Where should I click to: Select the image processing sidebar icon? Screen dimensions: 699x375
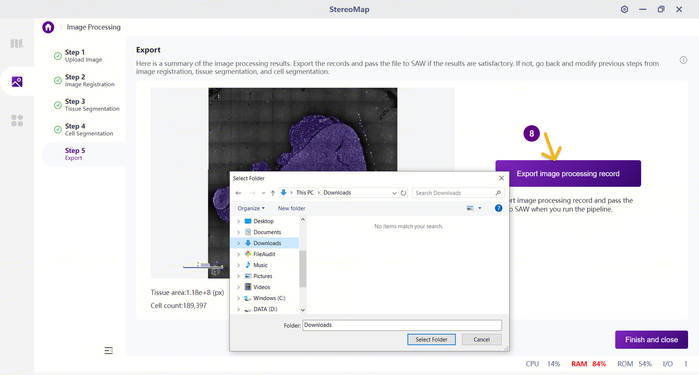tap(17, 82)
